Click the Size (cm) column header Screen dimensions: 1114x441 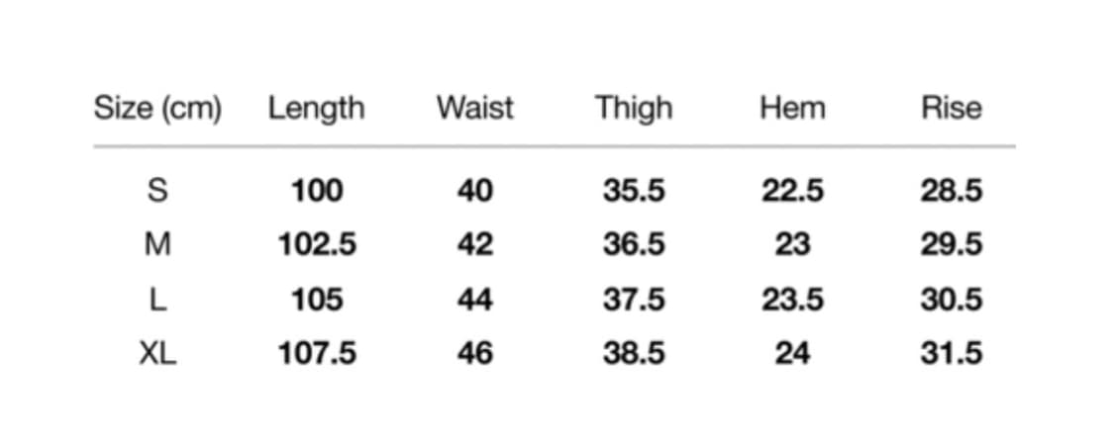[157, 109]
